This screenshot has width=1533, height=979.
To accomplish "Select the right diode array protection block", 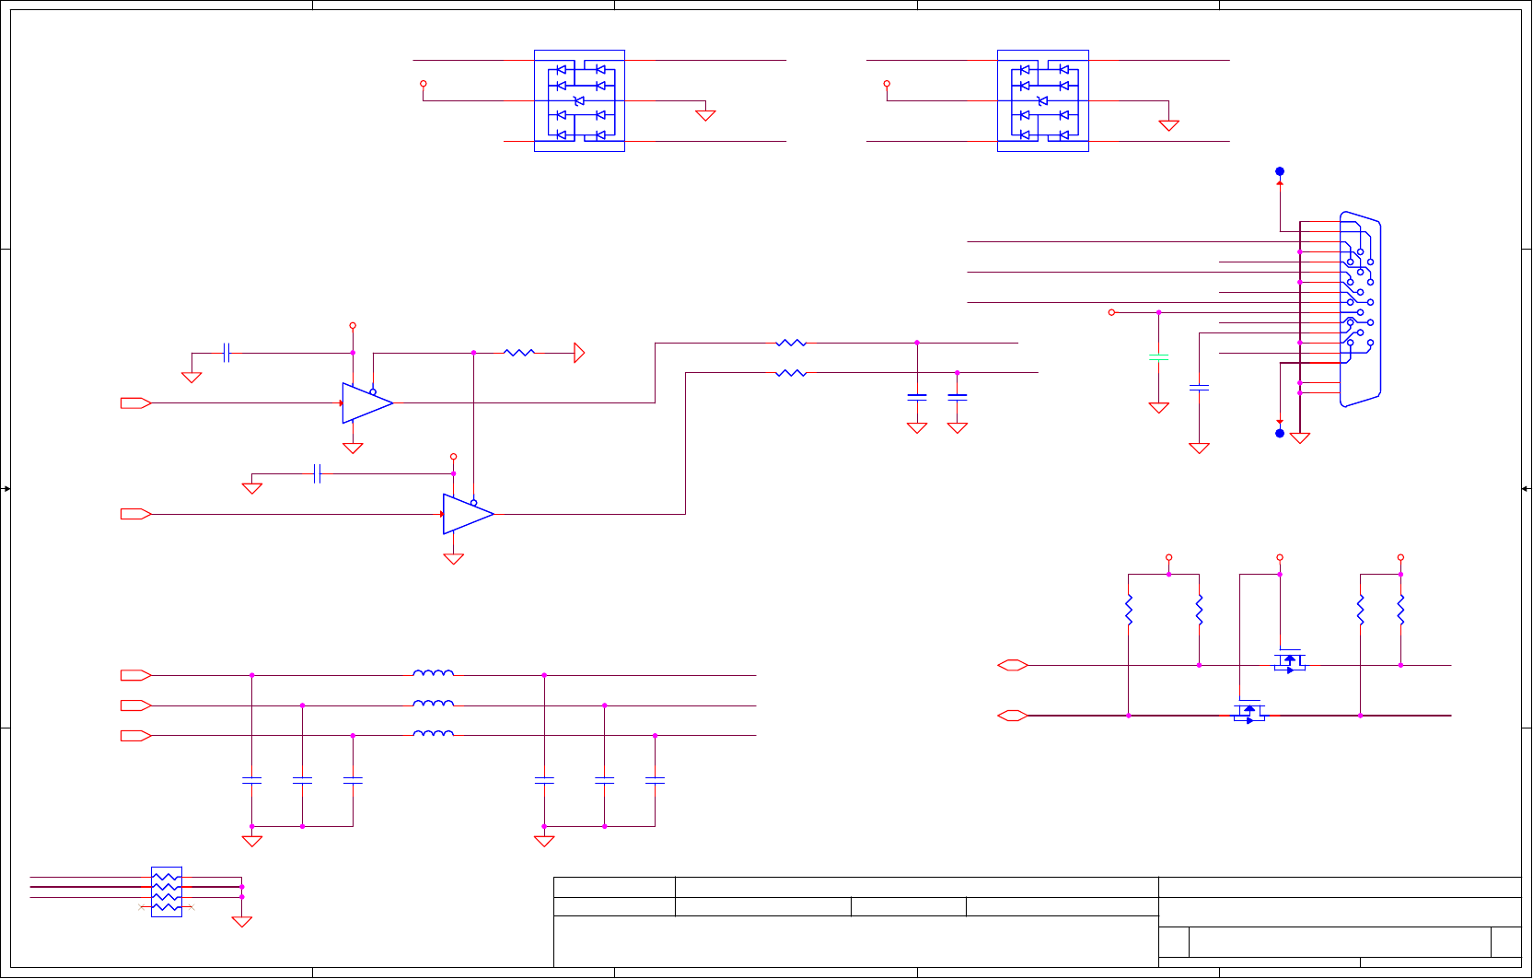I will coord(1043,100).
